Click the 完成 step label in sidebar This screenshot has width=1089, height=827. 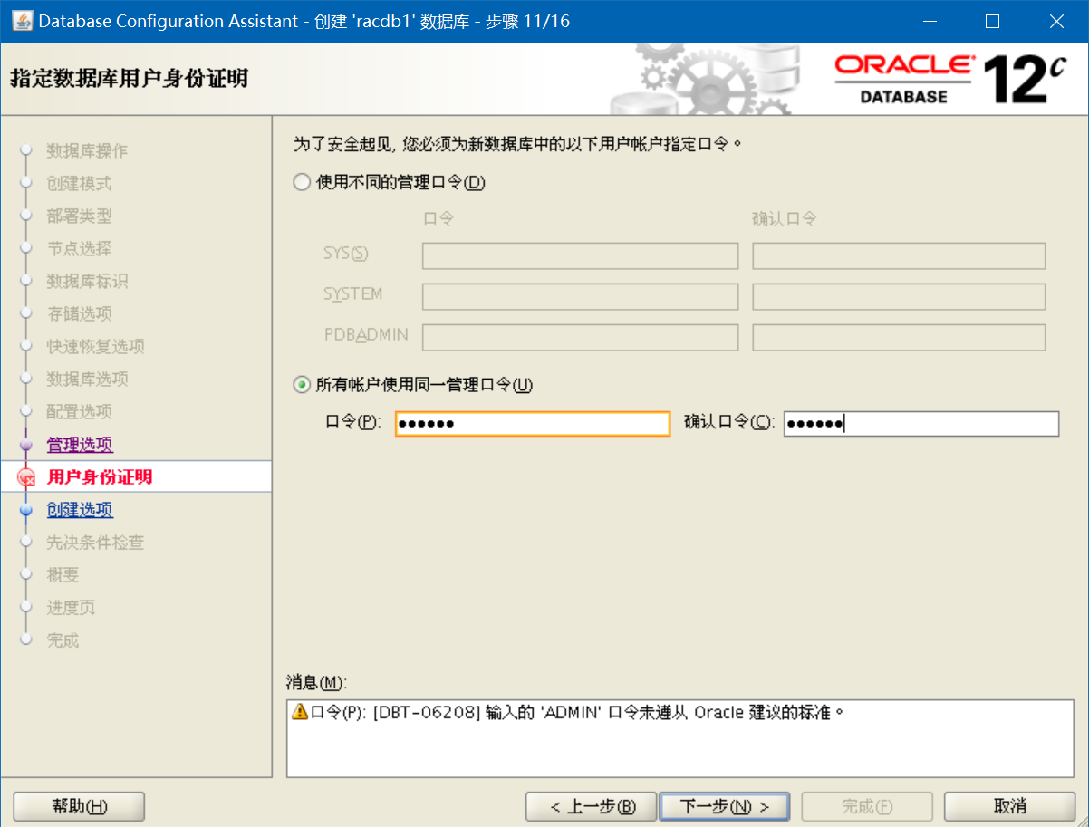click(x=63, y=640)
